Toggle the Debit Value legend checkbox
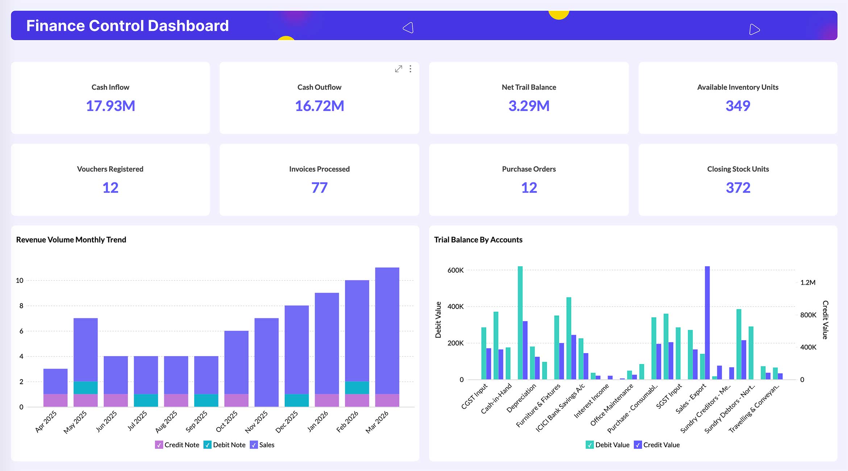 click(590, 445)
